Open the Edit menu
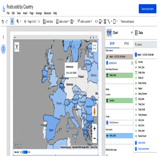The height and width of the screenshot is (157, 161). tap(13, 13)
